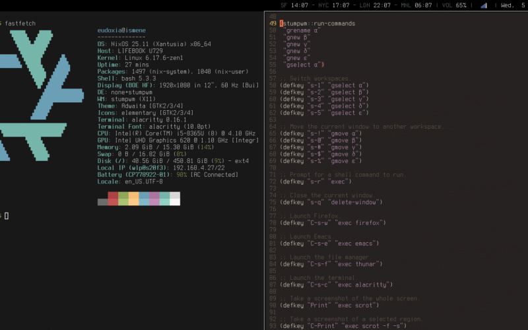Click the green color block in fastfetch palette
Screen dimensions: 528x330
tap(123, 199)
